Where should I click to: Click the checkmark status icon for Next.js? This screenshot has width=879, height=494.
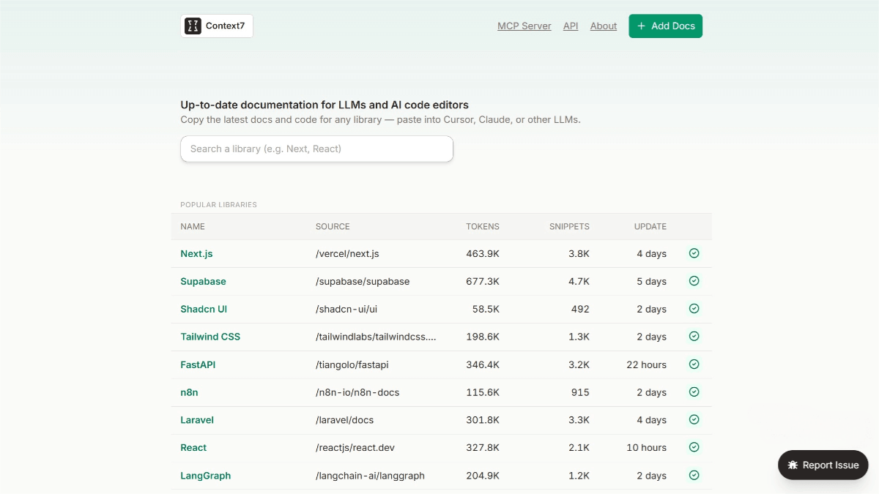click(694, 253)
